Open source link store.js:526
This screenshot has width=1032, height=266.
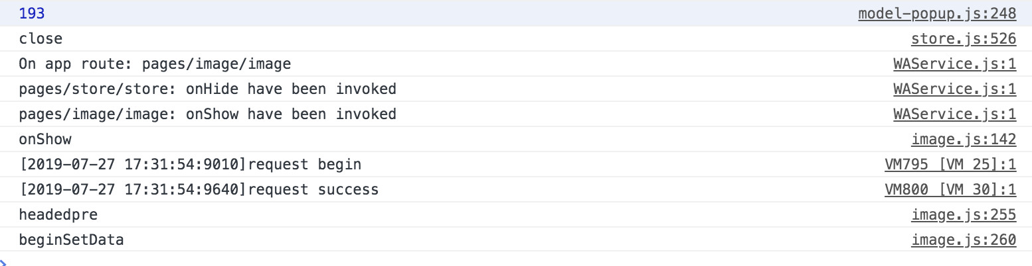(x=964, y=39)
